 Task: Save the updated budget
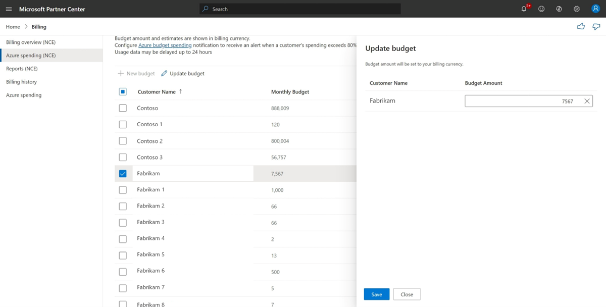pyautogui.click(x=376, y=294)
